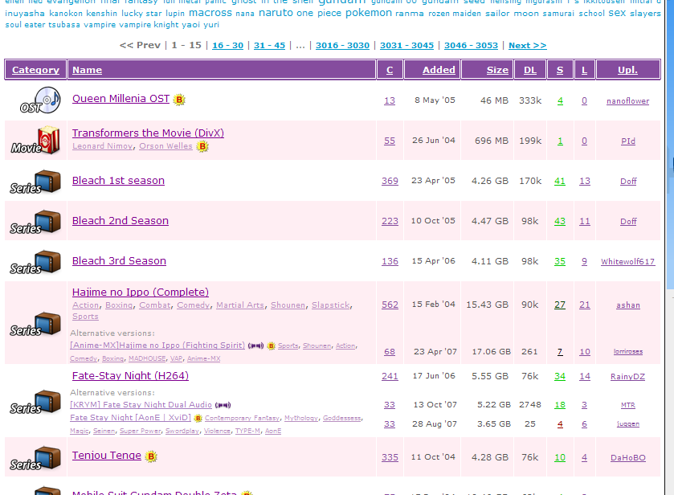674x495 pixels.
Task: Click Next >> pagination link
Action: (528, 45)
